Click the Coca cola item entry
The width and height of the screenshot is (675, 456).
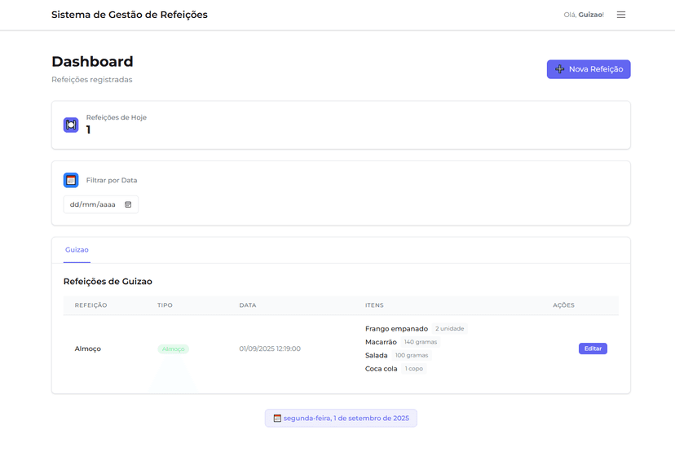[382, 369]
